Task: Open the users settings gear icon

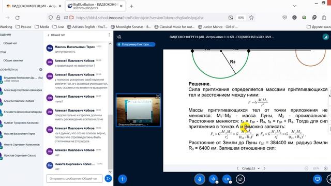Action: (x=41, y=69)
